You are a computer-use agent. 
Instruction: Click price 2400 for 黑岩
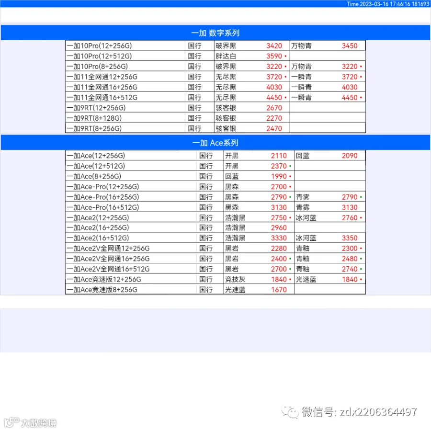[x=279, y=259]
